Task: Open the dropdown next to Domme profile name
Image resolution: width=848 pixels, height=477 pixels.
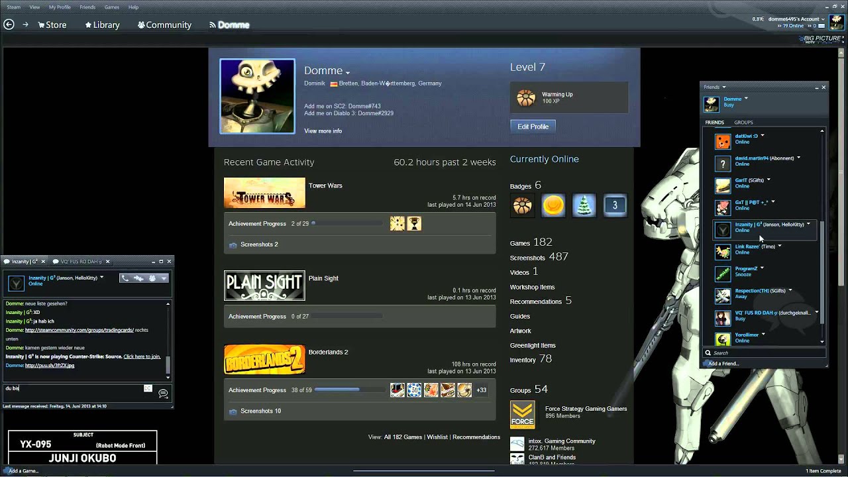Action: [347, 73]
